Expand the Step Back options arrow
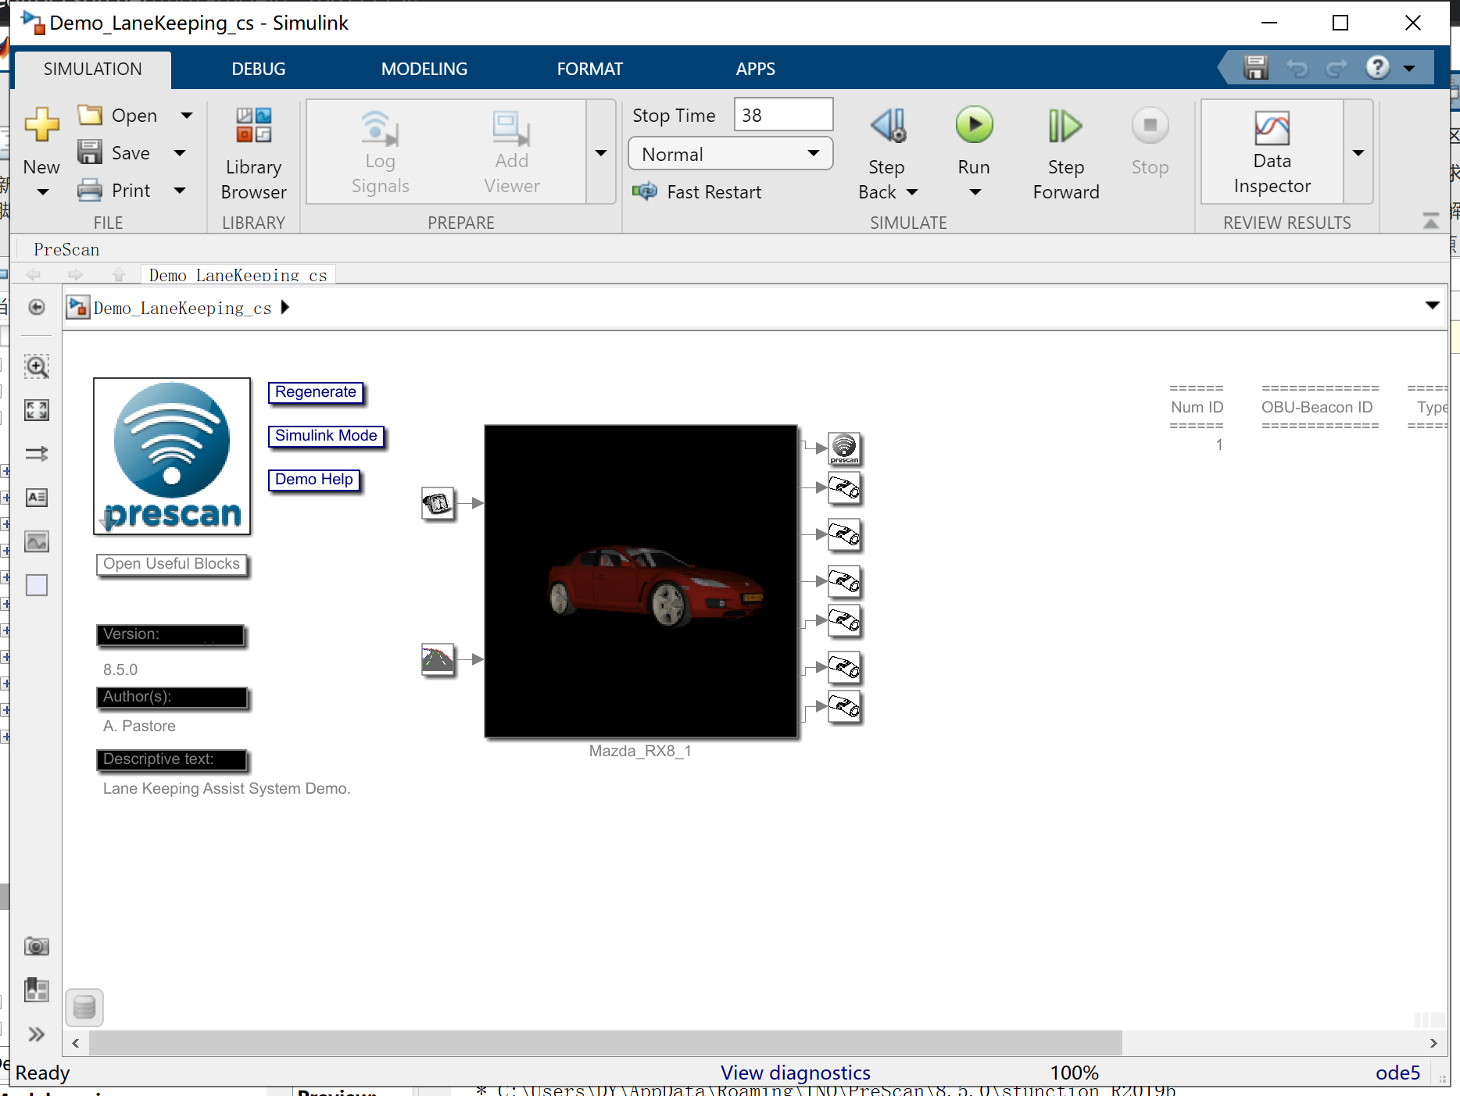Viewport: 1460px width, 1096px height. 912,192
